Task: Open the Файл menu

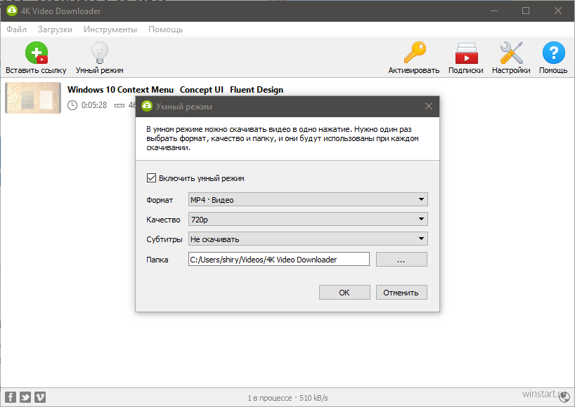Action: (x=16, y=29)
